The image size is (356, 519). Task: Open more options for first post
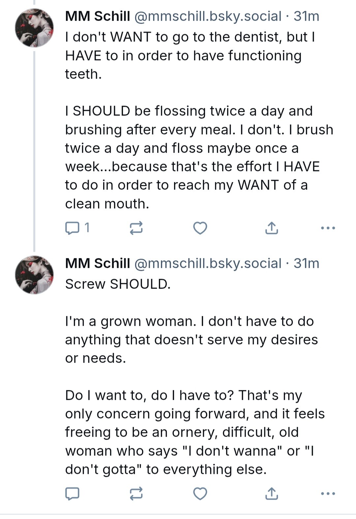point(328,228)
